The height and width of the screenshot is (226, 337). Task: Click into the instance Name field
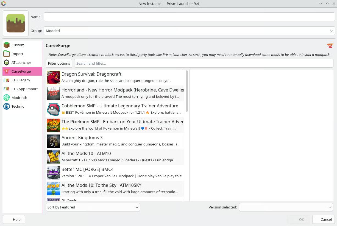[189, 17]
